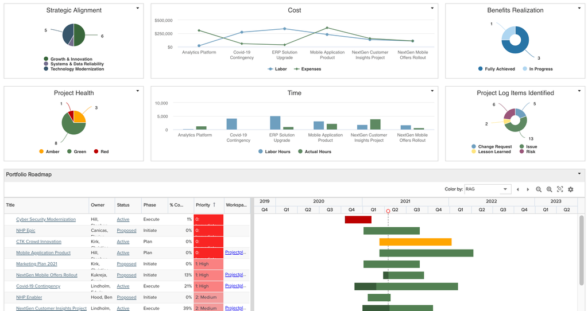Select the amber CTK Crowd Innovation bar
This screenshot has width=588, height=311.
tap(416, 242)
